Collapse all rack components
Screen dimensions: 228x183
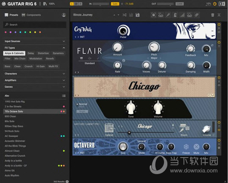pyautogui.click(x=219, y=15)
